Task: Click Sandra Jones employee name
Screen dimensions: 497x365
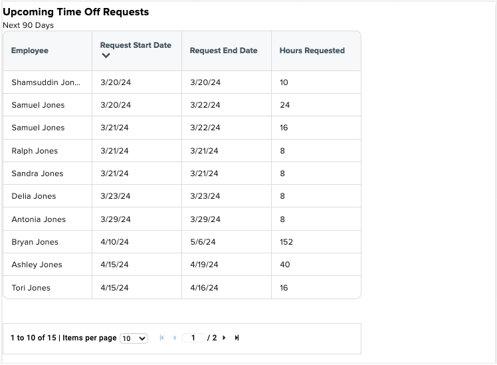Action: point(37,173)
